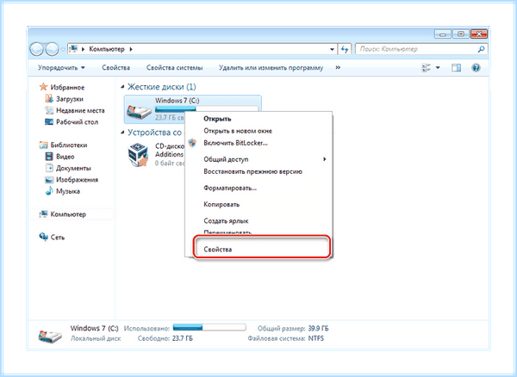Open the Документы library

click(73, 168)
